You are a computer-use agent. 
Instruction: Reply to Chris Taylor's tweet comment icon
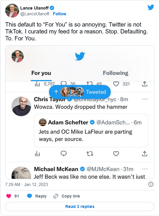64,154
